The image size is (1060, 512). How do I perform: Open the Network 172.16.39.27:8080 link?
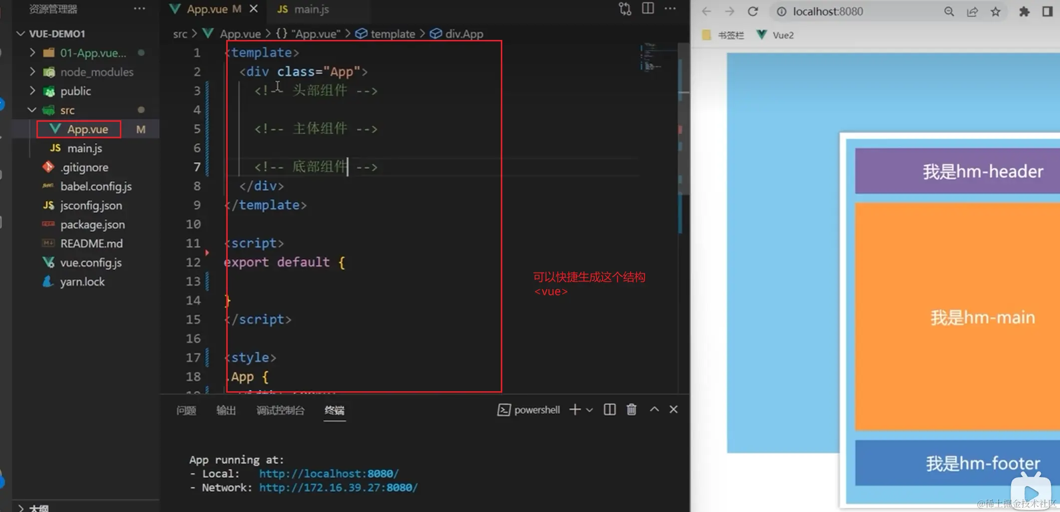(338, 488)
